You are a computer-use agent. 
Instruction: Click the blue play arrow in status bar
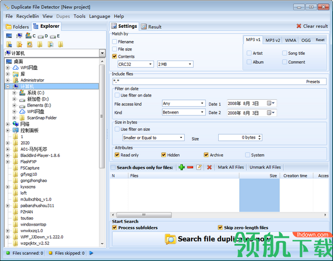(92, 253)
